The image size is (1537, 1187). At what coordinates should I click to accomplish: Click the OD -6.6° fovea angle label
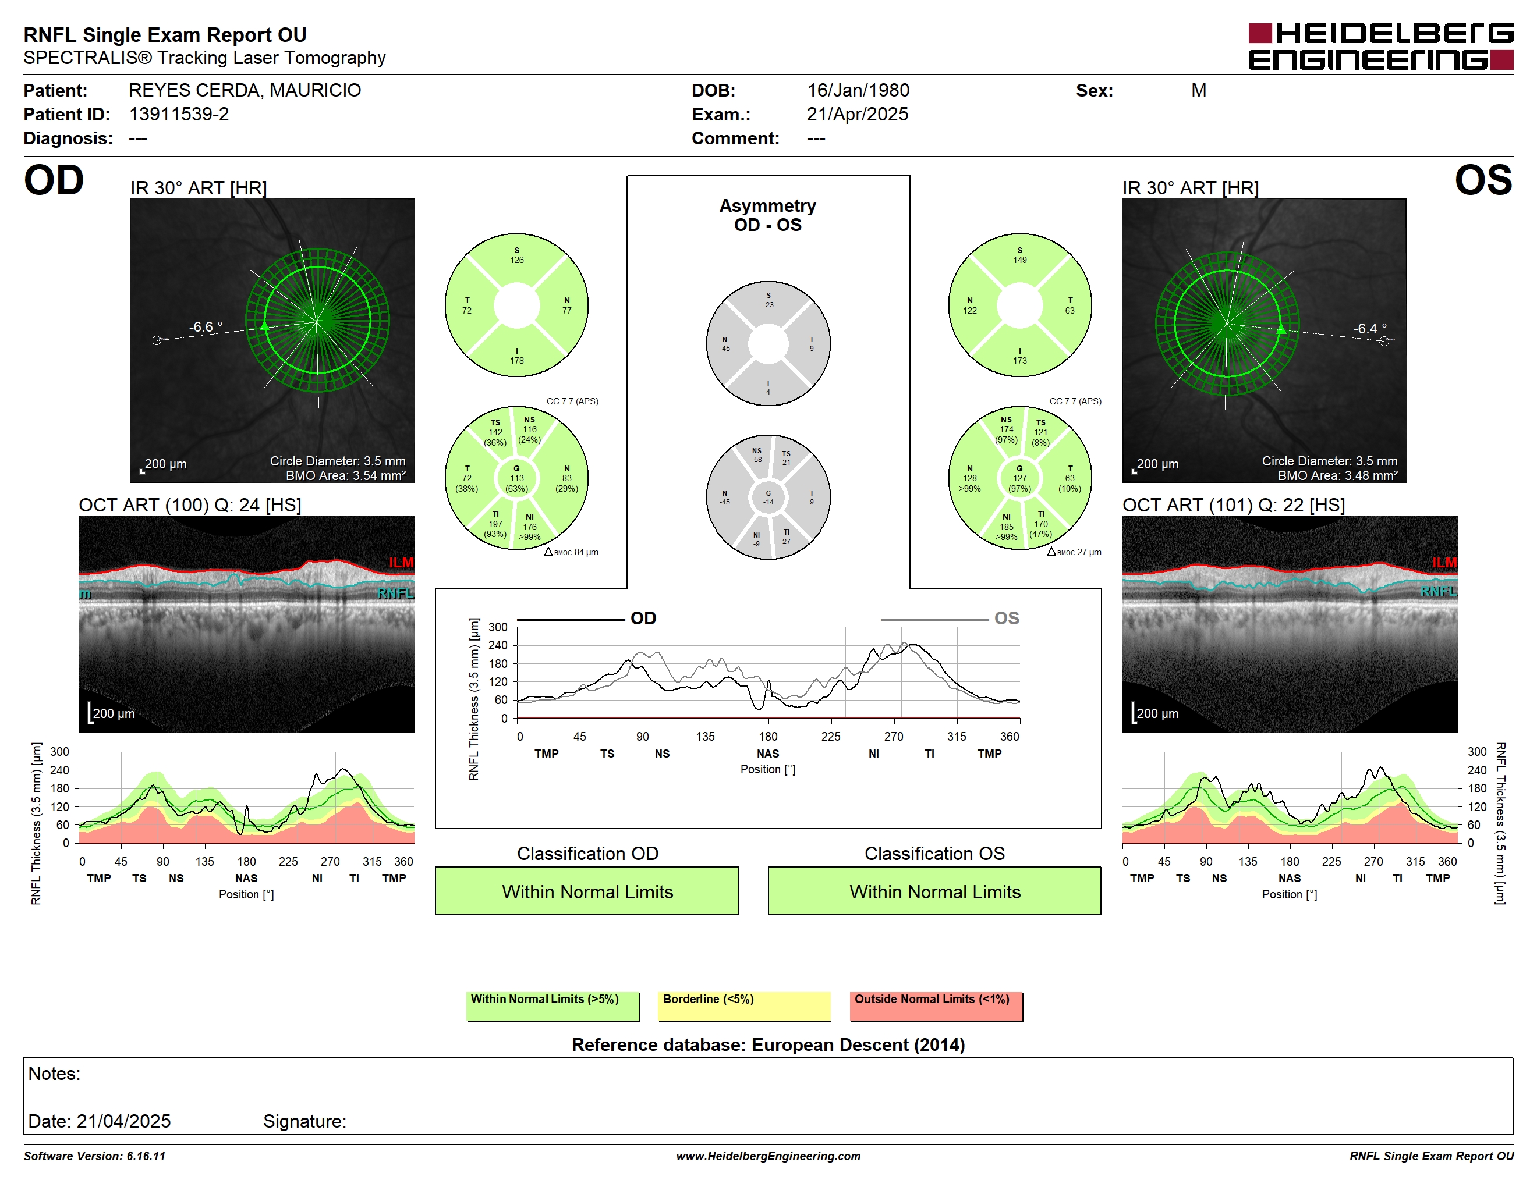coord(206,327)
